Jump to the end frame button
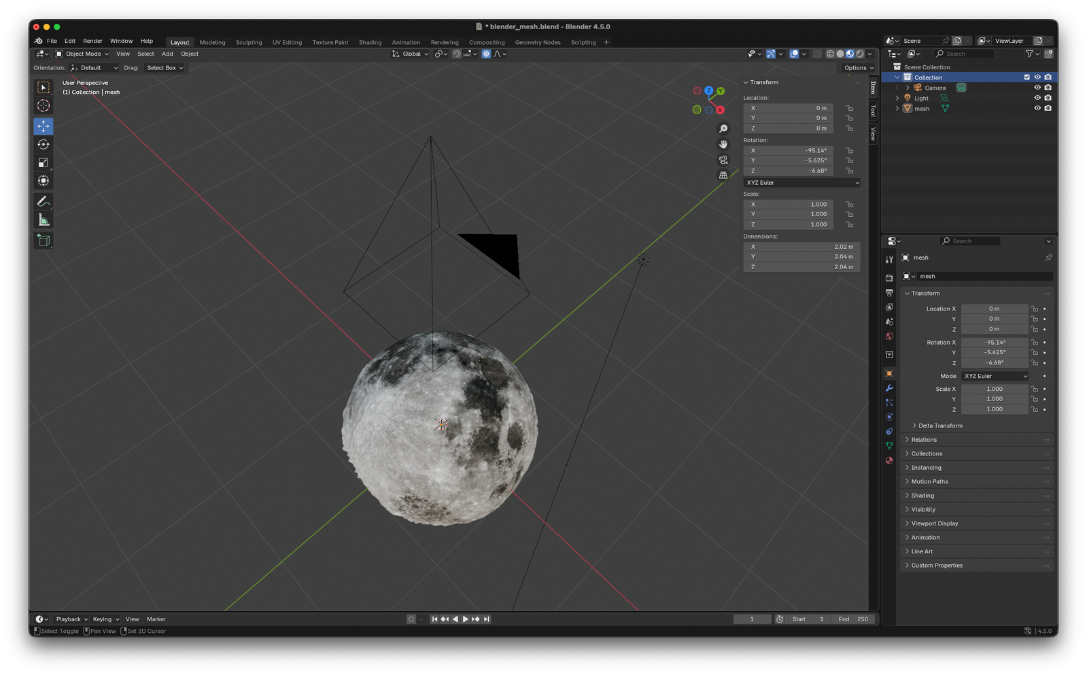Image resolution: width=1087 pixels, height=675 pixels. click(487, 619)
